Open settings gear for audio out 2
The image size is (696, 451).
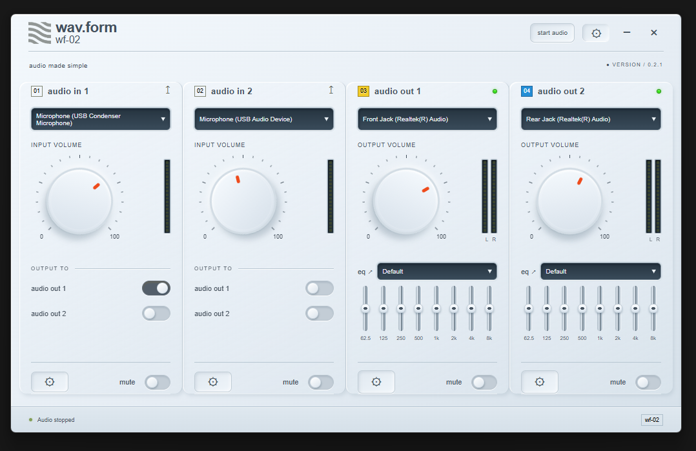pyautogui.click(x=540, y=382)
